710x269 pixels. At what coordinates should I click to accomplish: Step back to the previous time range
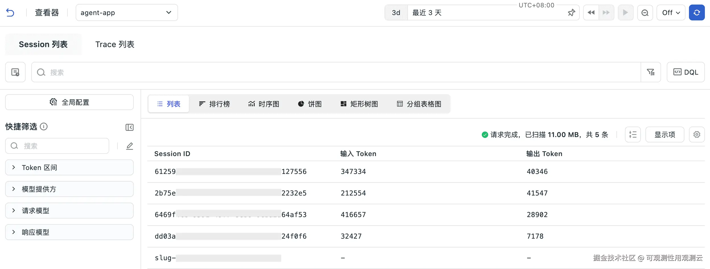[x=591, y=13]
